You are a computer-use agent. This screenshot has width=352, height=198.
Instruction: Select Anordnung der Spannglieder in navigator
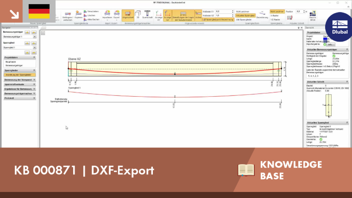tap(19, 75)
